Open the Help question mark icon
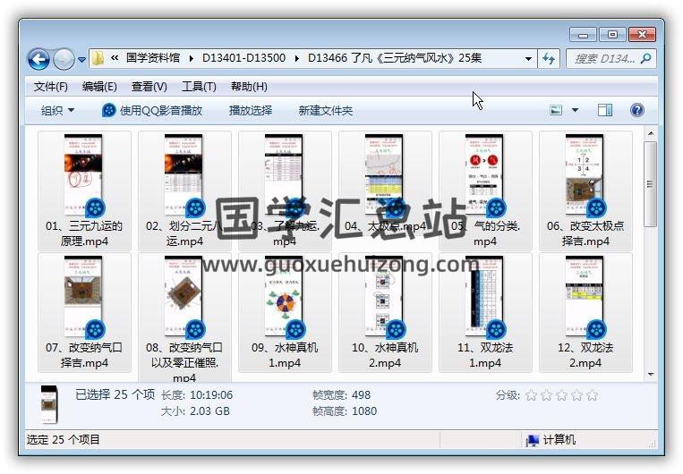The width and height of the screenshot is (683, 474). [x=637, y=111]
